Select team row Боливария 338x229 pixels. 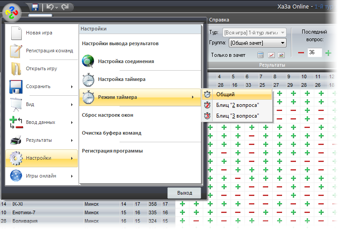(87, 221)
